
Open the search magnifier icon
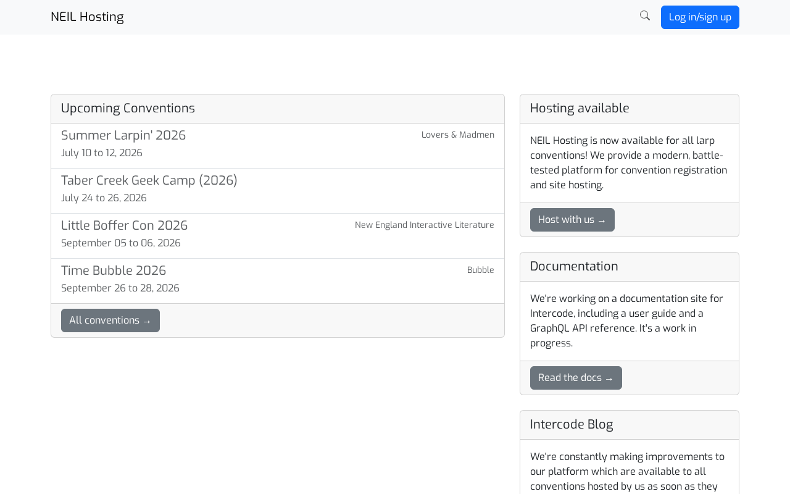pyautogui.click(x=645, y=16)
